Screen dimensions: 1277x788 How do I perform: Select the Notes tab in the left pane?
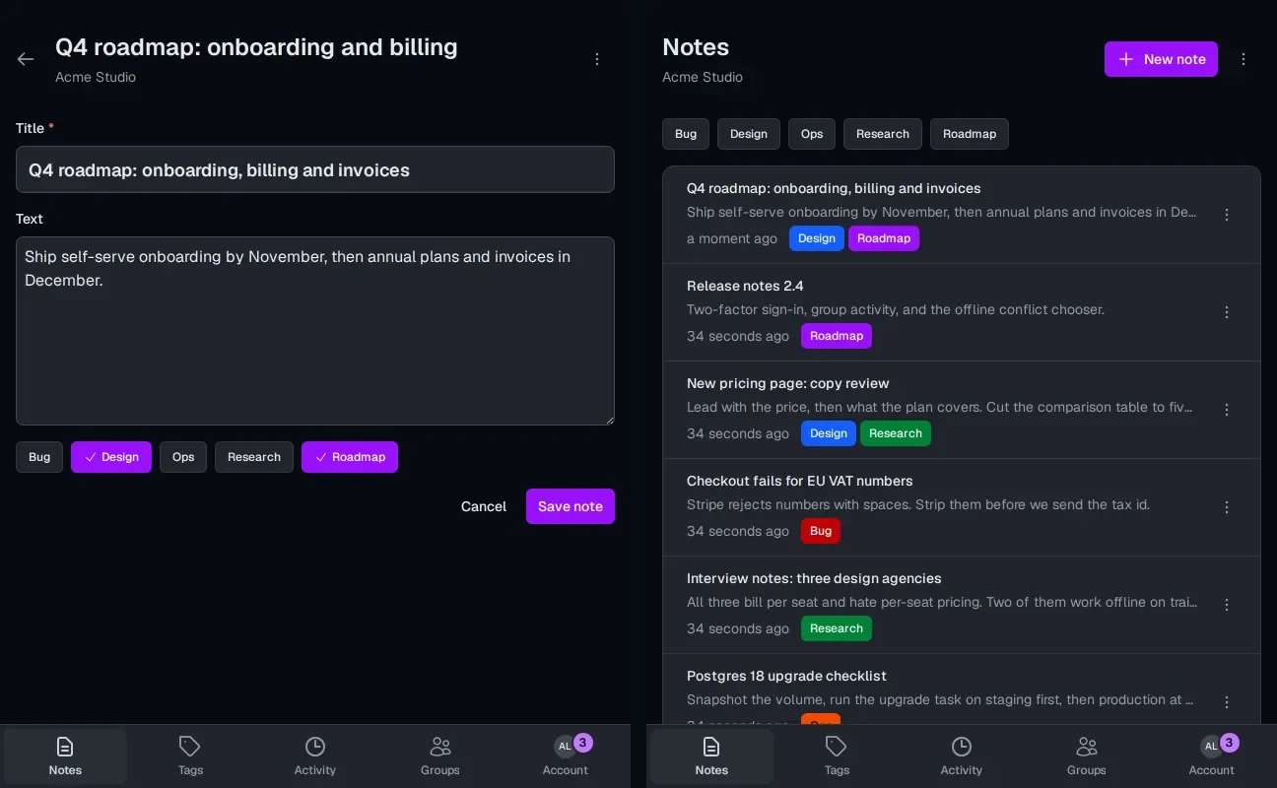pyautogui.click(x=65, y=756)
